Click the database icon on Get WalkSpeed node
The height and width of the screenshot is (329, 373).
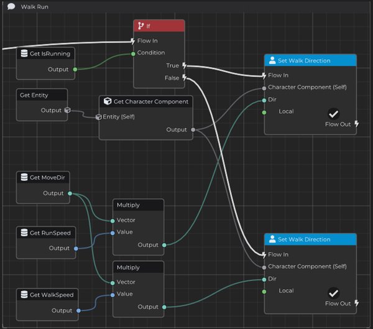pyautogui.click(x=24, y=294)
